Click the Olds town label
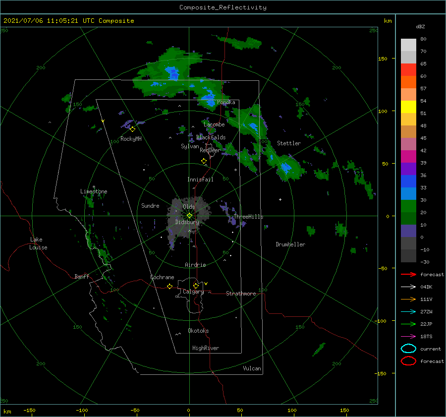446x417 pixels. coord(189,207)
